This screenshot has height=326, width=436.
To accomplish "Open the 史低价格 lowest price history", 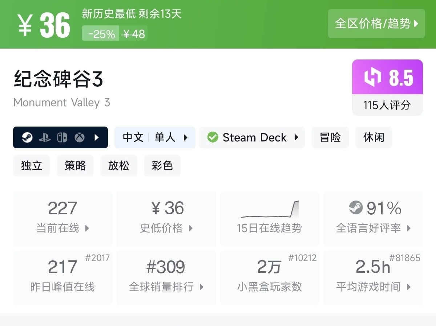I will 166,219.
